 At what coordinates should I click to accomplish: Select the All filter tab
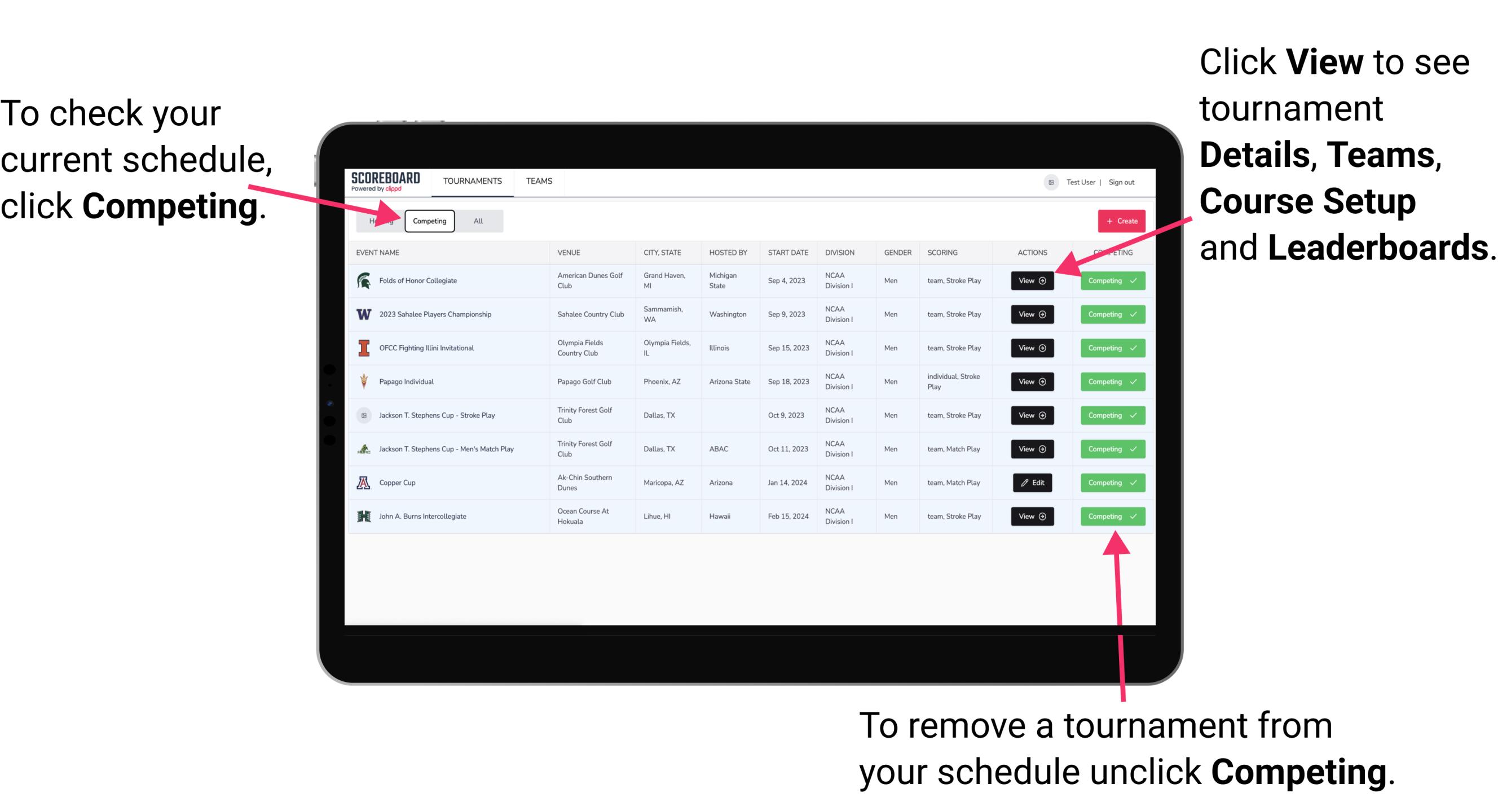click(476, 221)
